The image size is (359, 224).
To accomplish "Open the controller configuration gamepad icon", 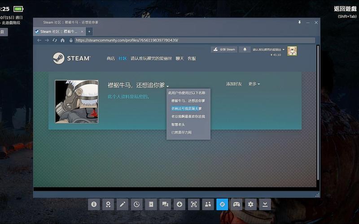I will tap(236, 204).
